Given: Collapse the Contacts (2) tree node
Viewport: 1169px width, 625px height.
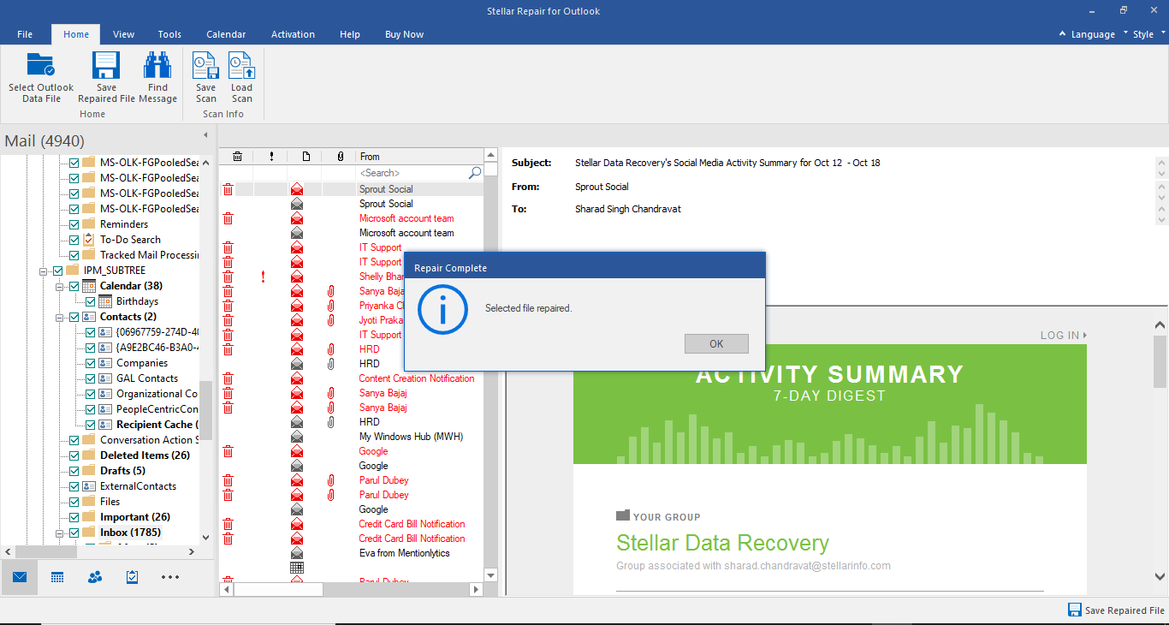Looking at the screenshot, I should click(x=60, y=317).
